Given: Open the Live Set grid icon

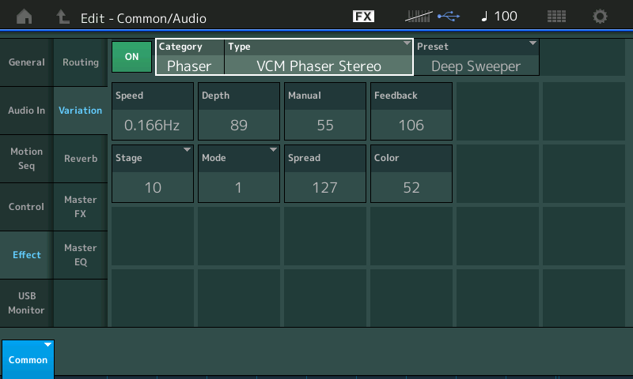Looking at the screenshot, I should point(556,17).
